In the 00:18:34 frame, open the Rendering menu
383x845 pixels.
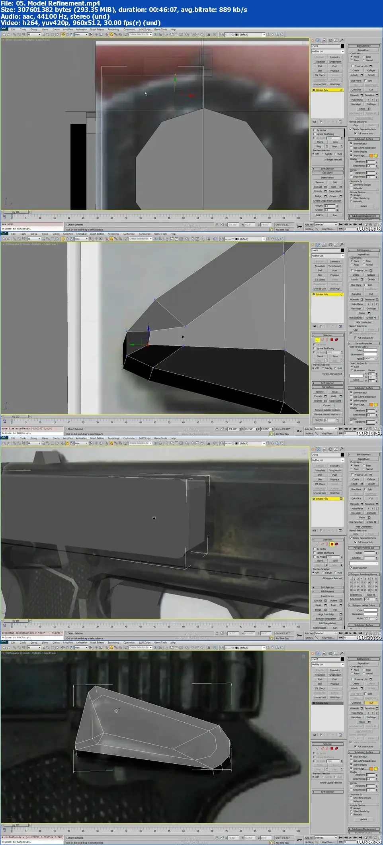[113, 234]
